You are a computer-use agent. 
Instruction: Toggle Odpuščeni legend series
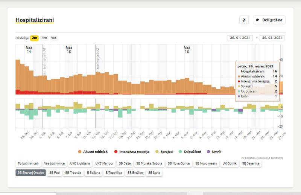point(190,152)
